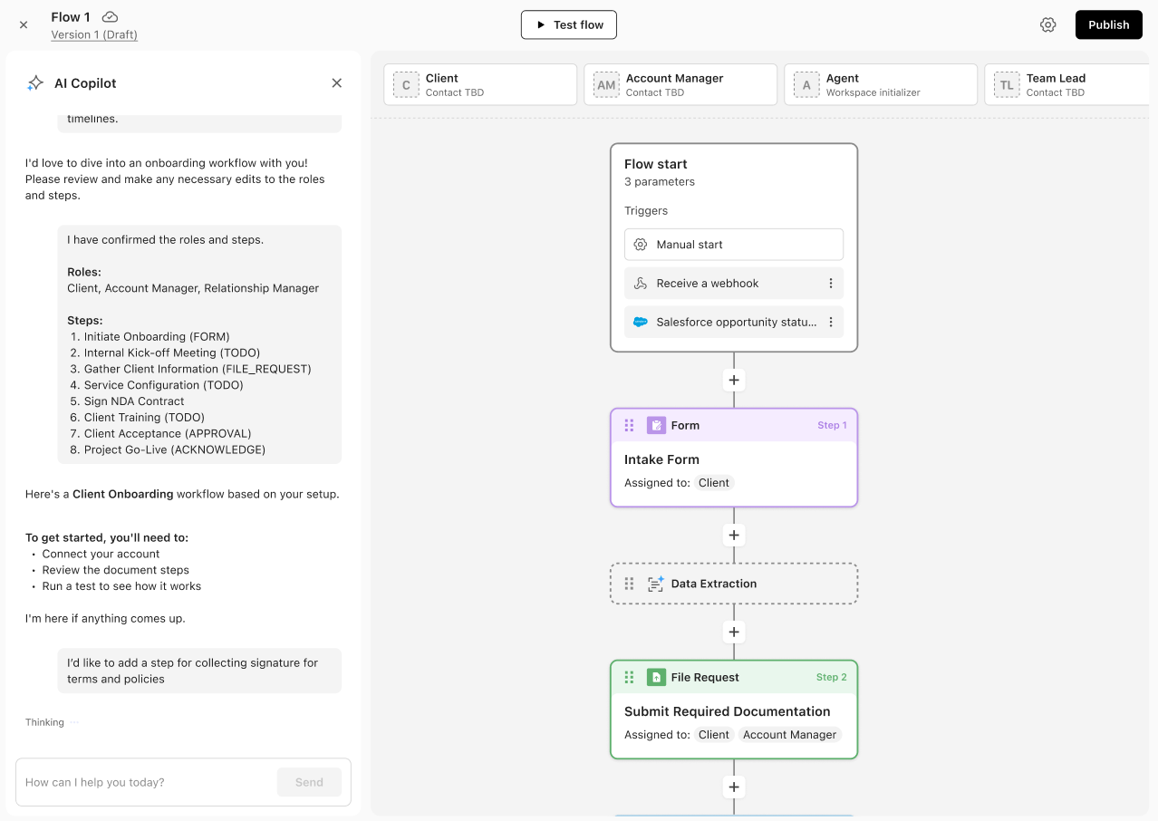Click 'Connect your account' in the chat
This screenshot has width=1158, height=821.
[101, 554]
